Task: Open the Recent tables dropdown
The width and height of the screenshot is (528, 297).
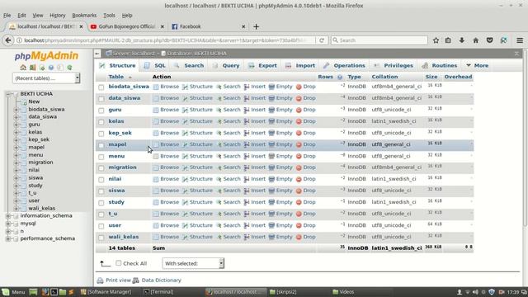Action: 46,78
